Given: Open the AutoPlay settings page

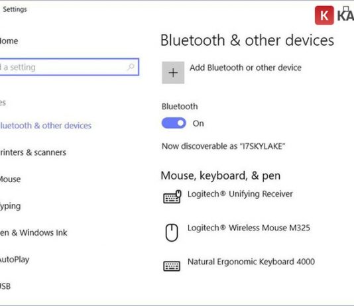Looking at the screenshot, I should [x=15, y=260].
